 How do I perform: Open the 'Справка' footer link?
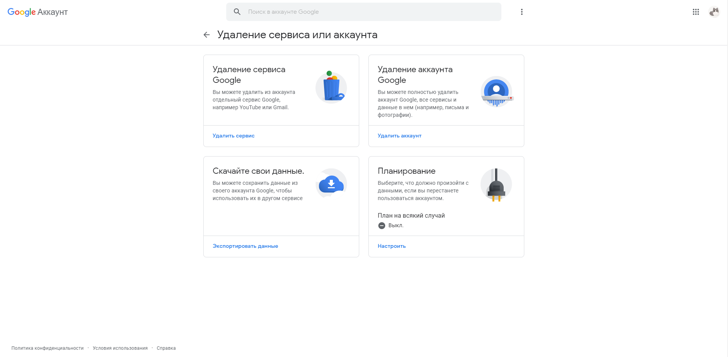point(166,348)
